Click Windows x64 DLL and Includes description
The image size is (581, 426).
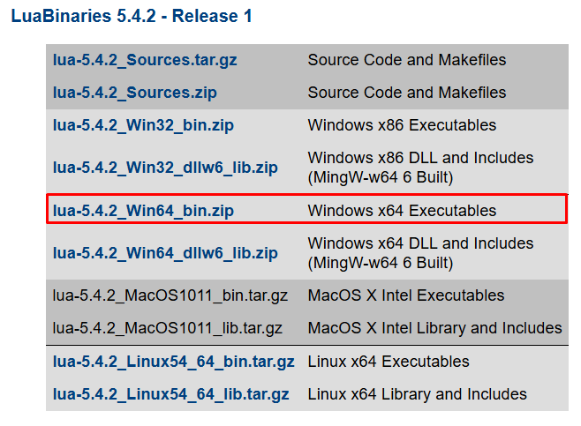tap(420, 253)
